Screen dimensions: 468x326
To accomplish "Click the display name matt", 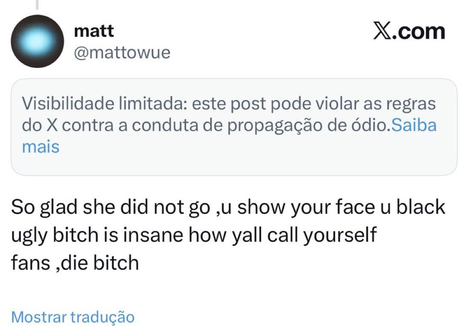I will (x=94, y=31).
